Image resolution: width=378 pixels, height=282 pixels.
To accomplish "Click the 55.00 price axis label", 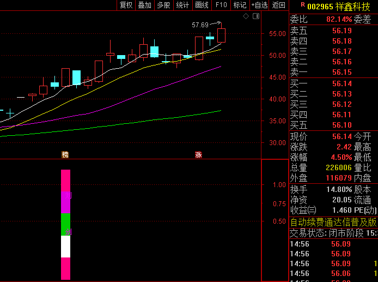I will click(x=277, y=34).
